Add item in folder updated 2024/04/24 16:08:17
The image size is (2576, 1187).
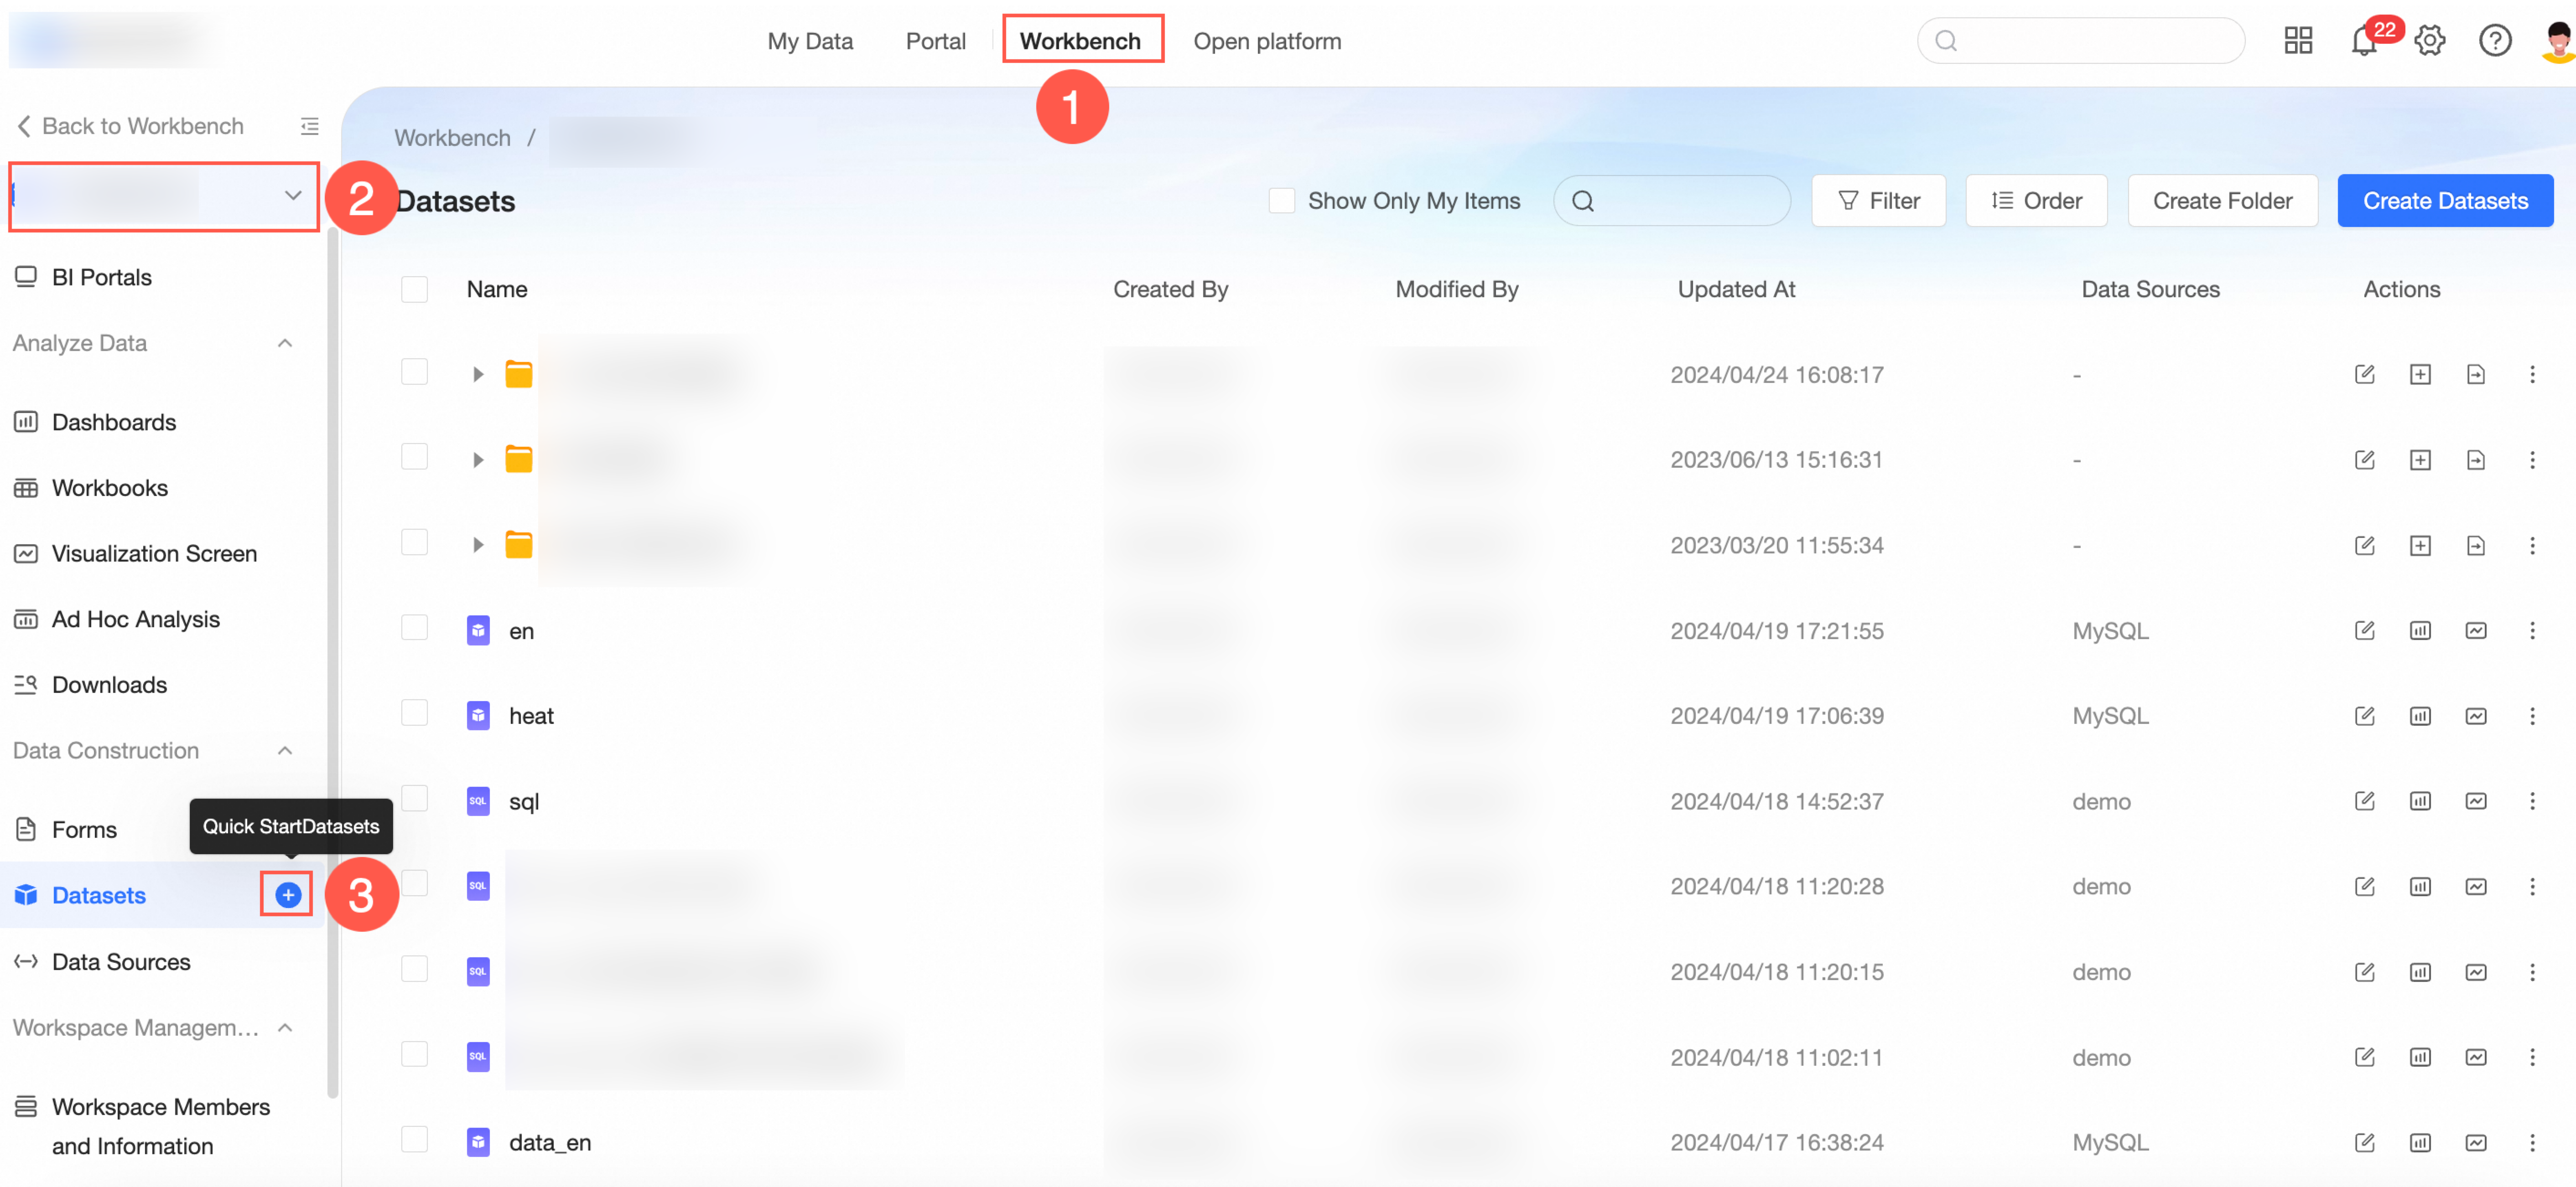click(2420, 375)
